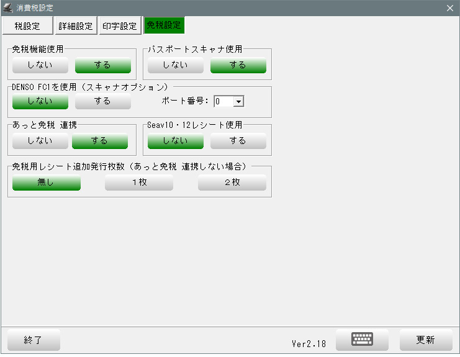Image resolution: width=460 pixels, height=357 pixels.
Task: Click the 終了 button
Action: pyautogui.click(x=34, y=340)
